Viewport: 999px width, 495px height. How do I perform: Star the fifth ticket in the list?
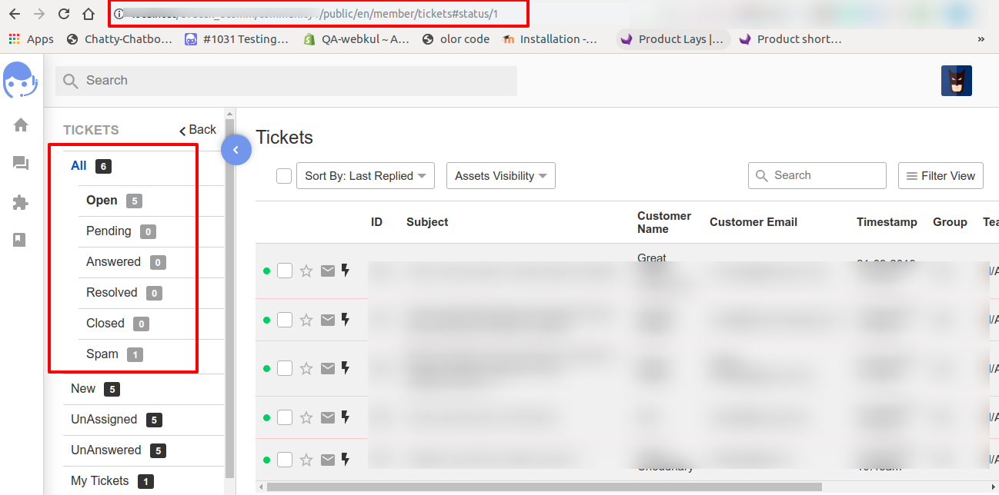[306, 460]
